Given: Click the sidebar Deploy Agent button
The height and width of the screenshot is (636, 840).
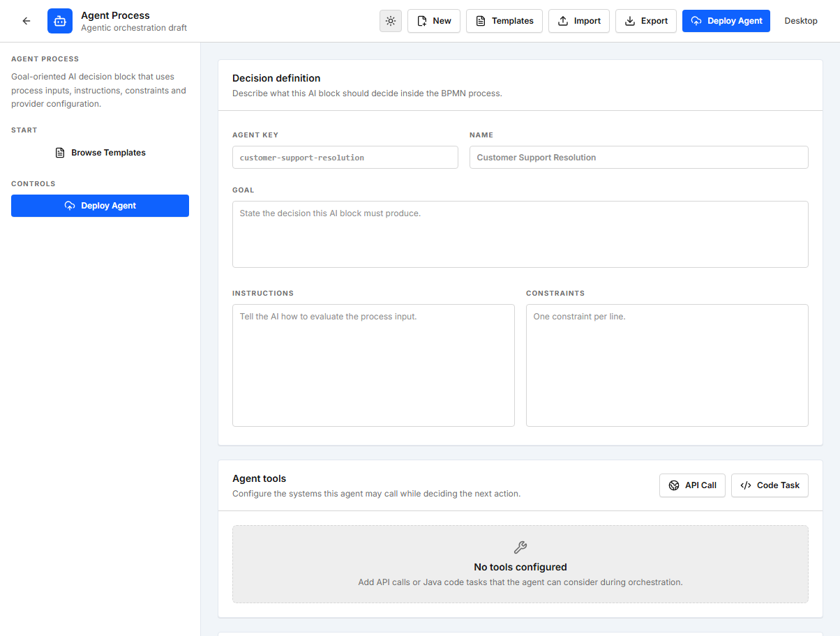Looking at the screenshot, I should click(x=100, y=206).
